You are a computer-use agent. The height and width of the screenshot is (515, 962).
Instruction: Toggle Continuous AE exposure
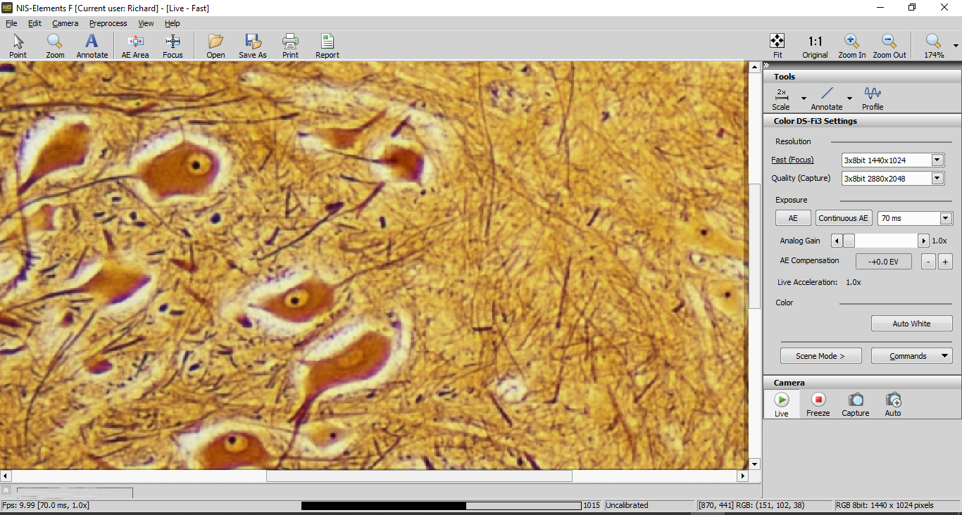click(x=844, y=218)
